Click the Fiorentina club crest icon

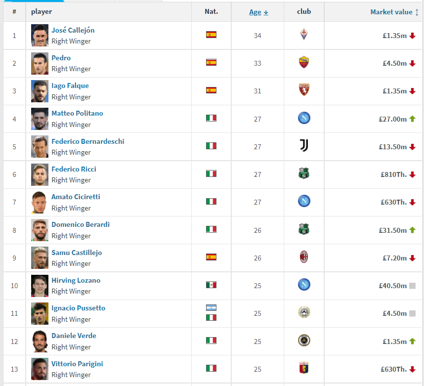pos(304,35)
